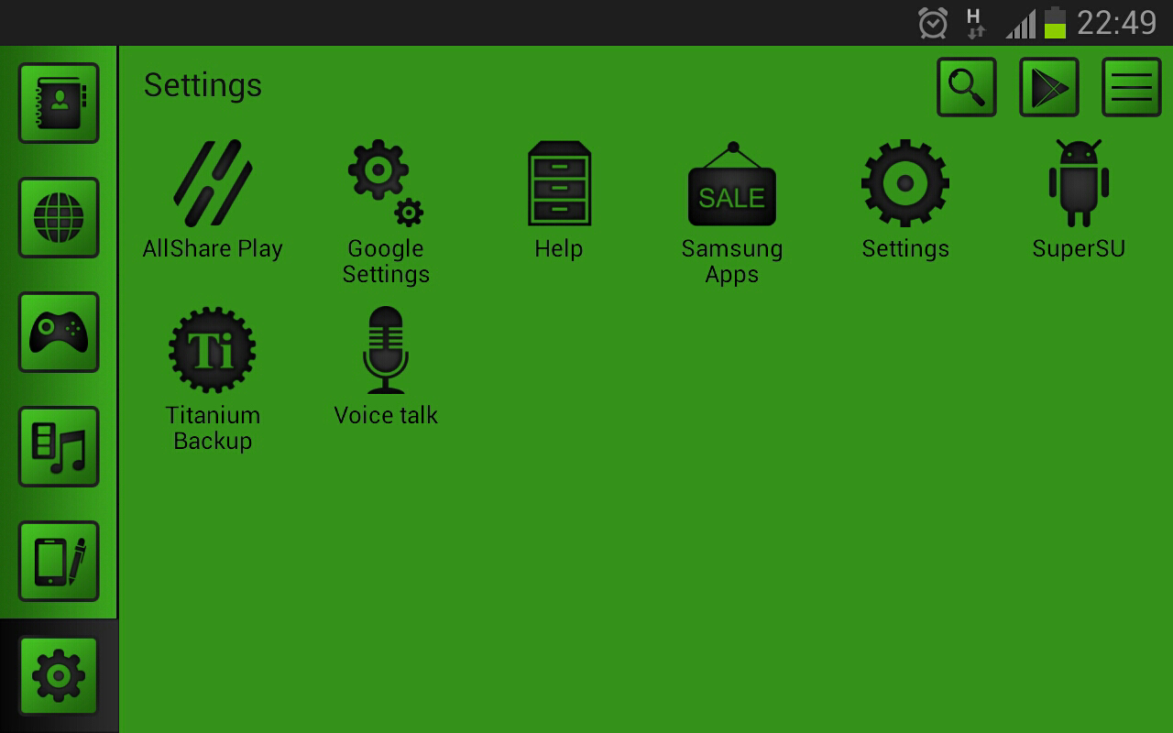The height and width of the screenshot is (733, 1173).
Task: Open the SuperSU android robot icon
Action: click(1079, 182)
